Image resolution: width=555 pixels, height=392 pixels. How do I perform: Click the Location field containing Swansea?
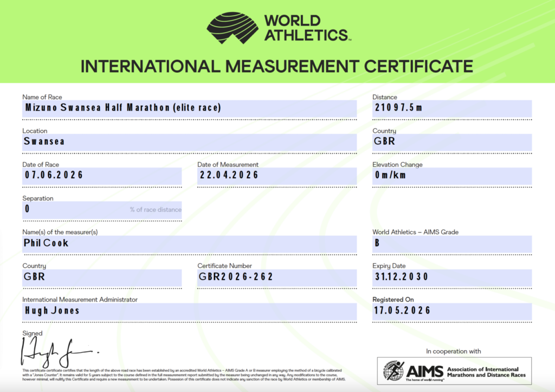[189, 142]
